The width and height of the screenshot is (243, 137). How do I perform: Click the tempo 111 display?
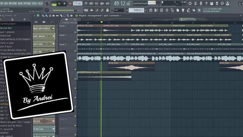coord(77,3)
